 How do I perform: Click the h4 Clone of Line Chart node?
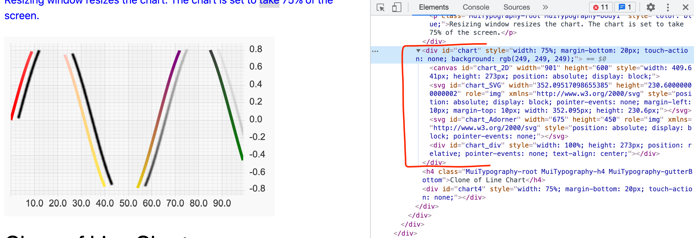480,172
